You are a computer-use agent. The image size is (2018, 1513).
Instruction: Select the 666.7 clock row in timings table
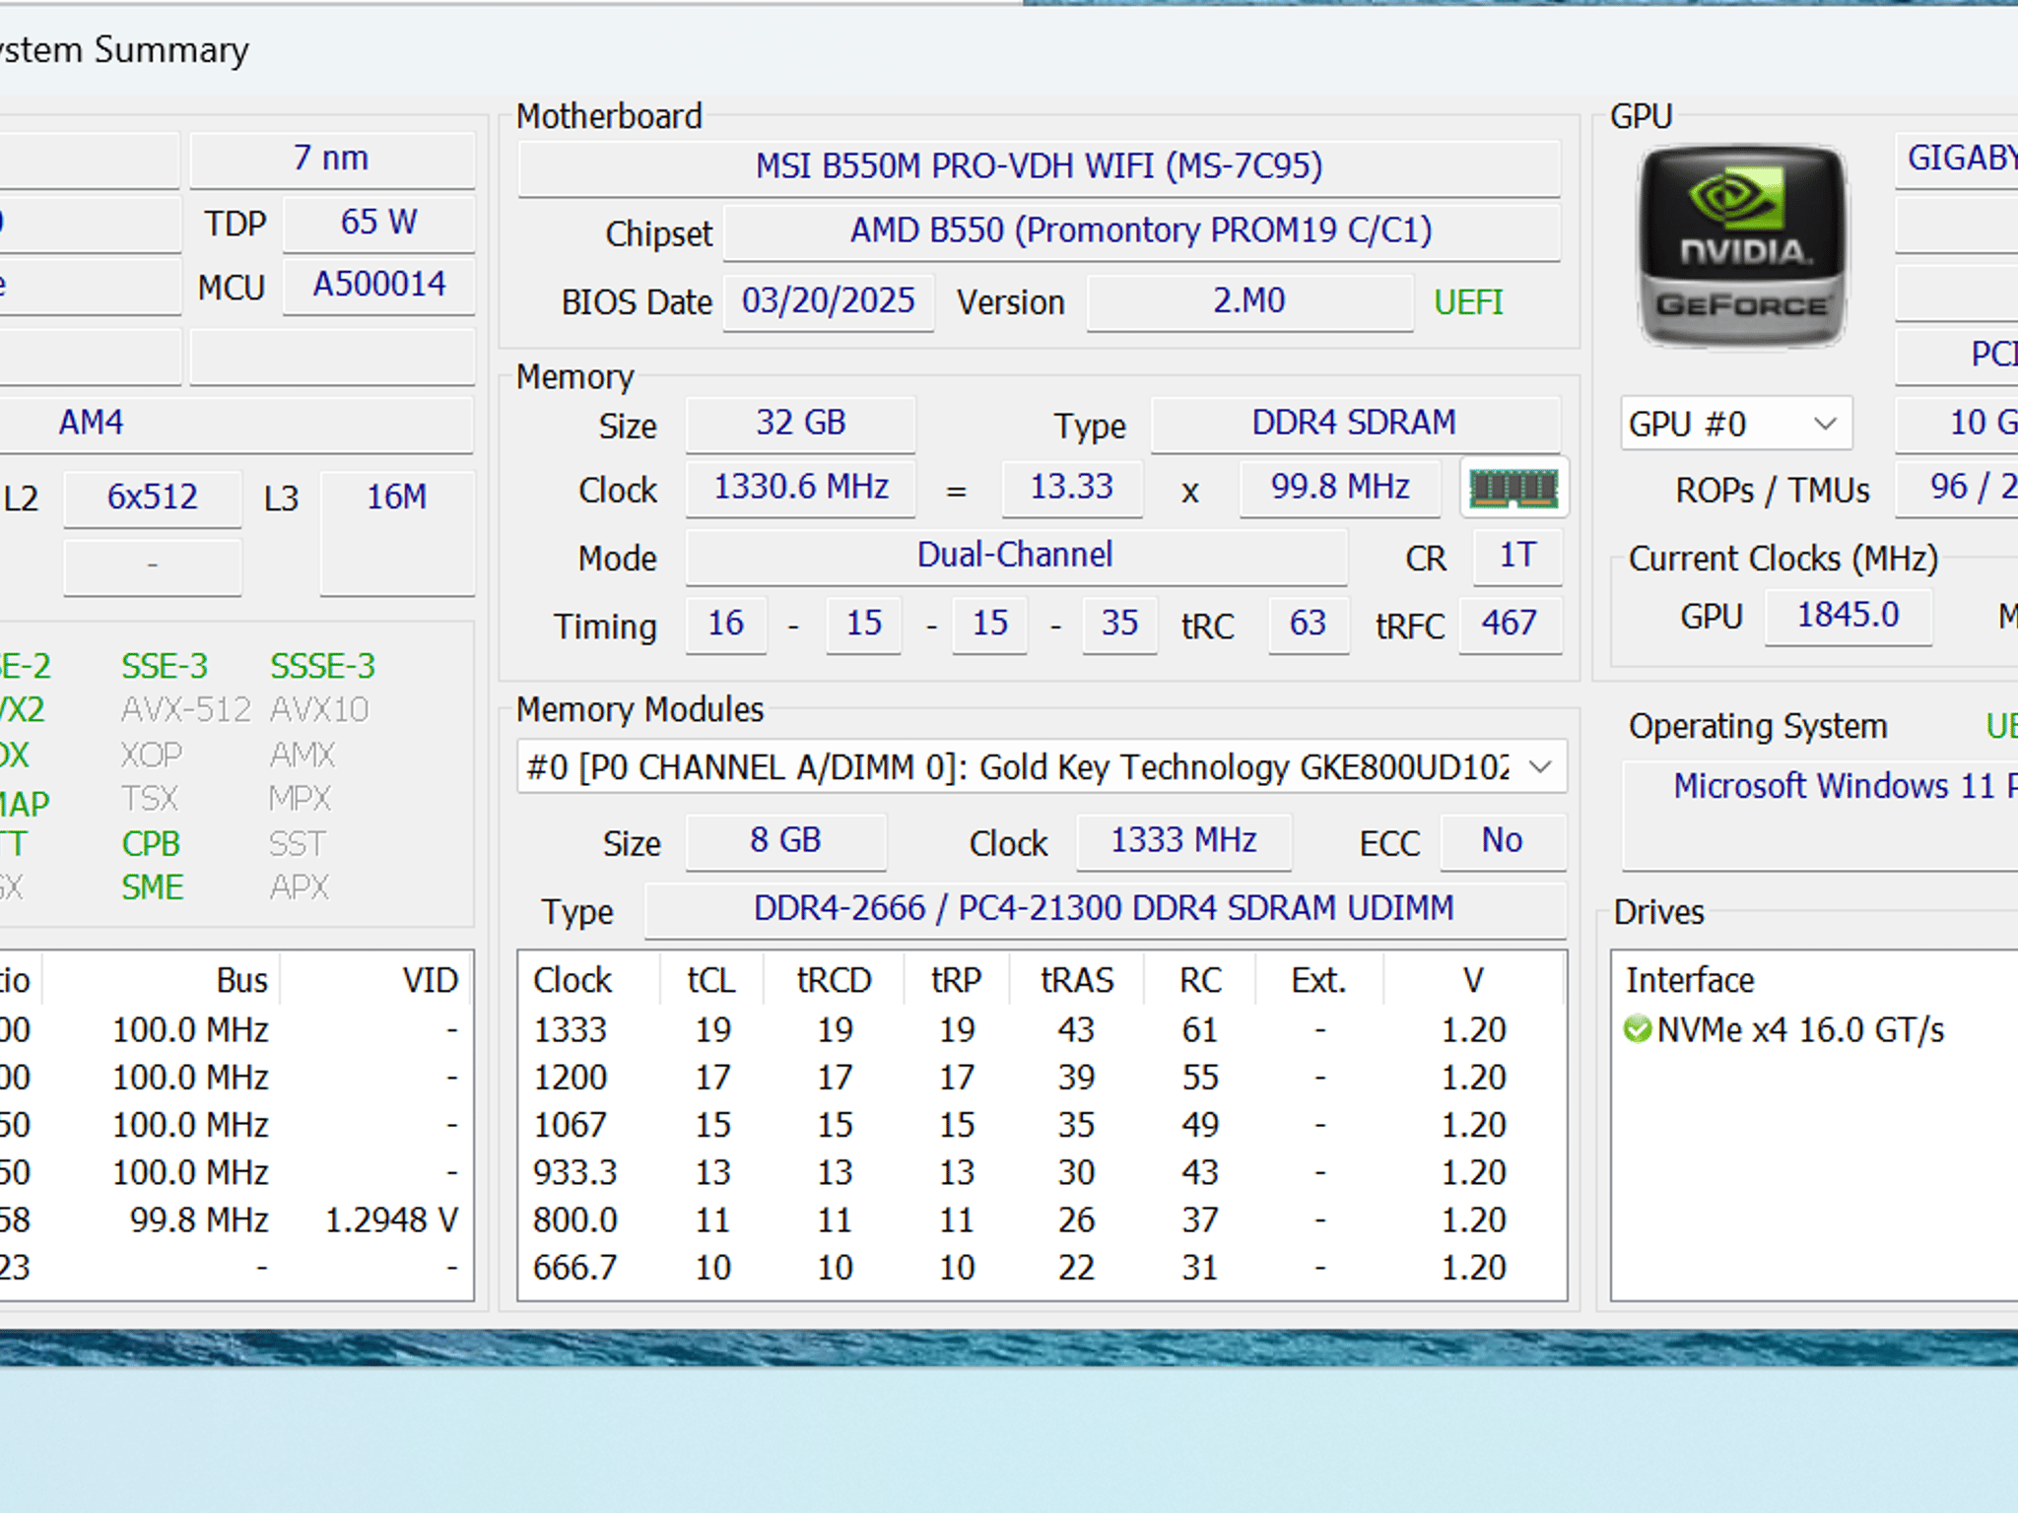point(1042,1267)
